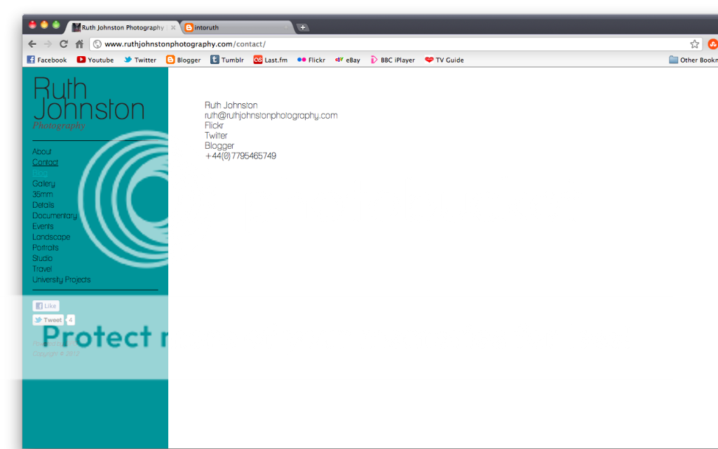718x449 pixels.
Task: Open the Last.fm bookmark
Action: point(271,60)
